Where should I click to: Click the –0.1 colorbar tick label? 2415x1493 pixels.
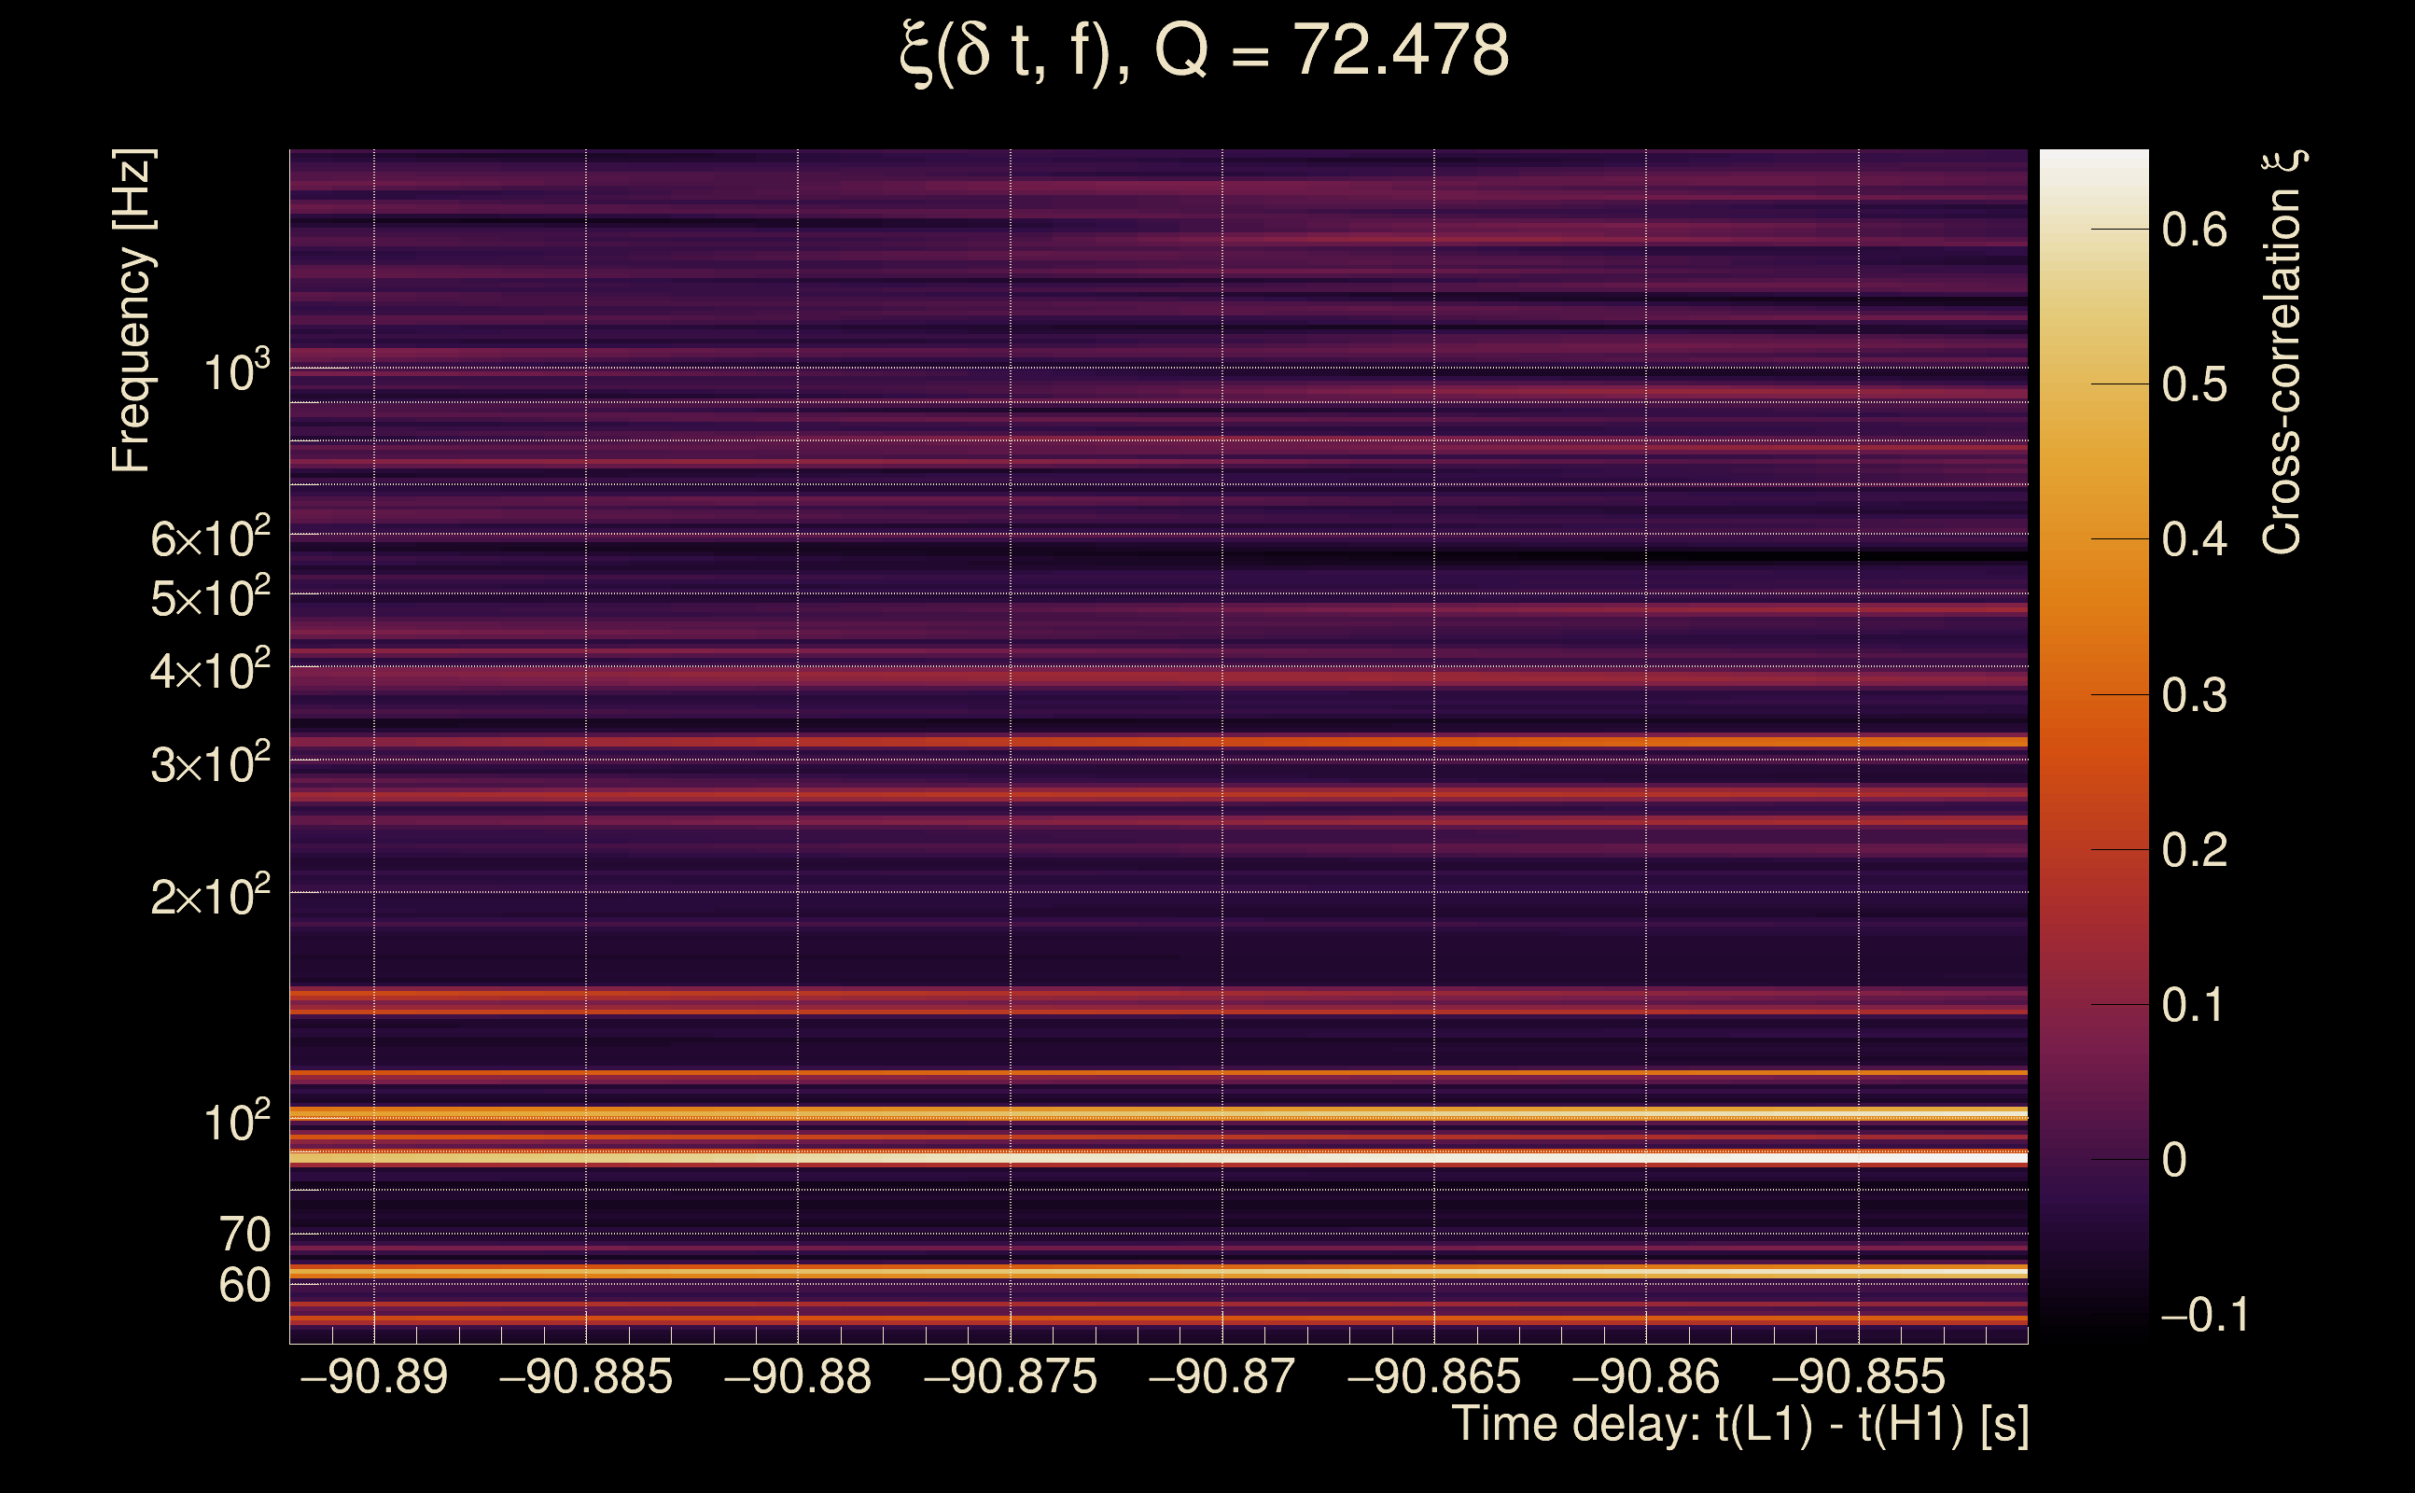2204,1314
